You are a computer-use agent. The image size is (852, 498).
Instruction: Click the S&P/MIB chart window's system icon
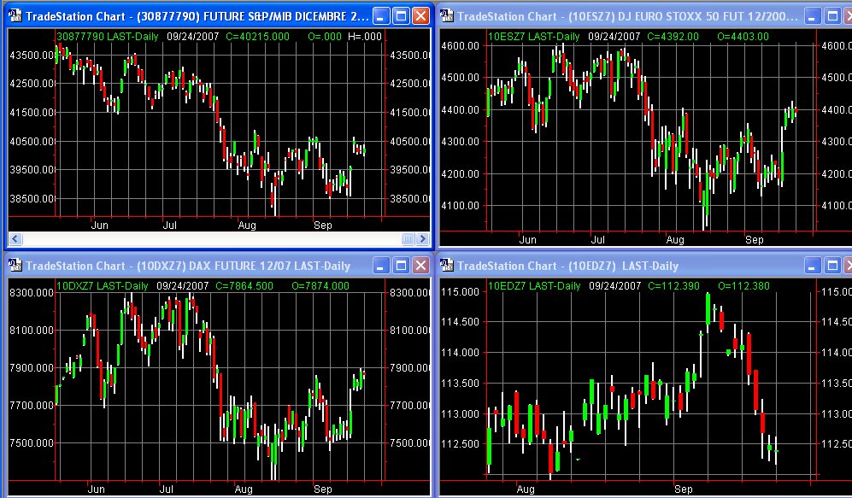click(15, 15)
